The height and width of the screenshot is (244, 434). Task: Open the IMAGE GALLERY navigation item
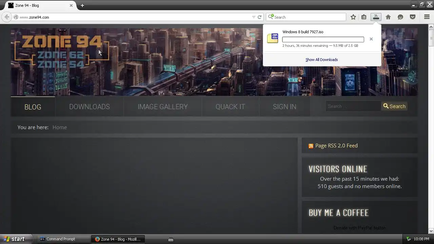pyautogui.click(x=163, y=107)
